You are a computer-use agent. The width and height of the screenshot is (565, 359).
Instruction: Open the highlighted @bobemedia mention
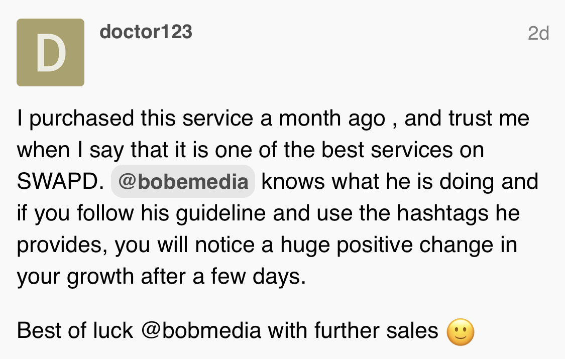[183, 181]
